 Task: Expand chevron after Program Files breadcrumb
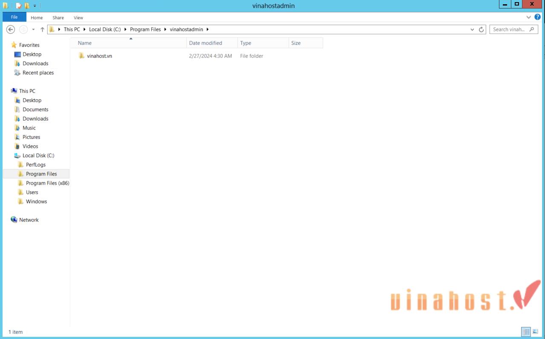[x=165, y=29]
